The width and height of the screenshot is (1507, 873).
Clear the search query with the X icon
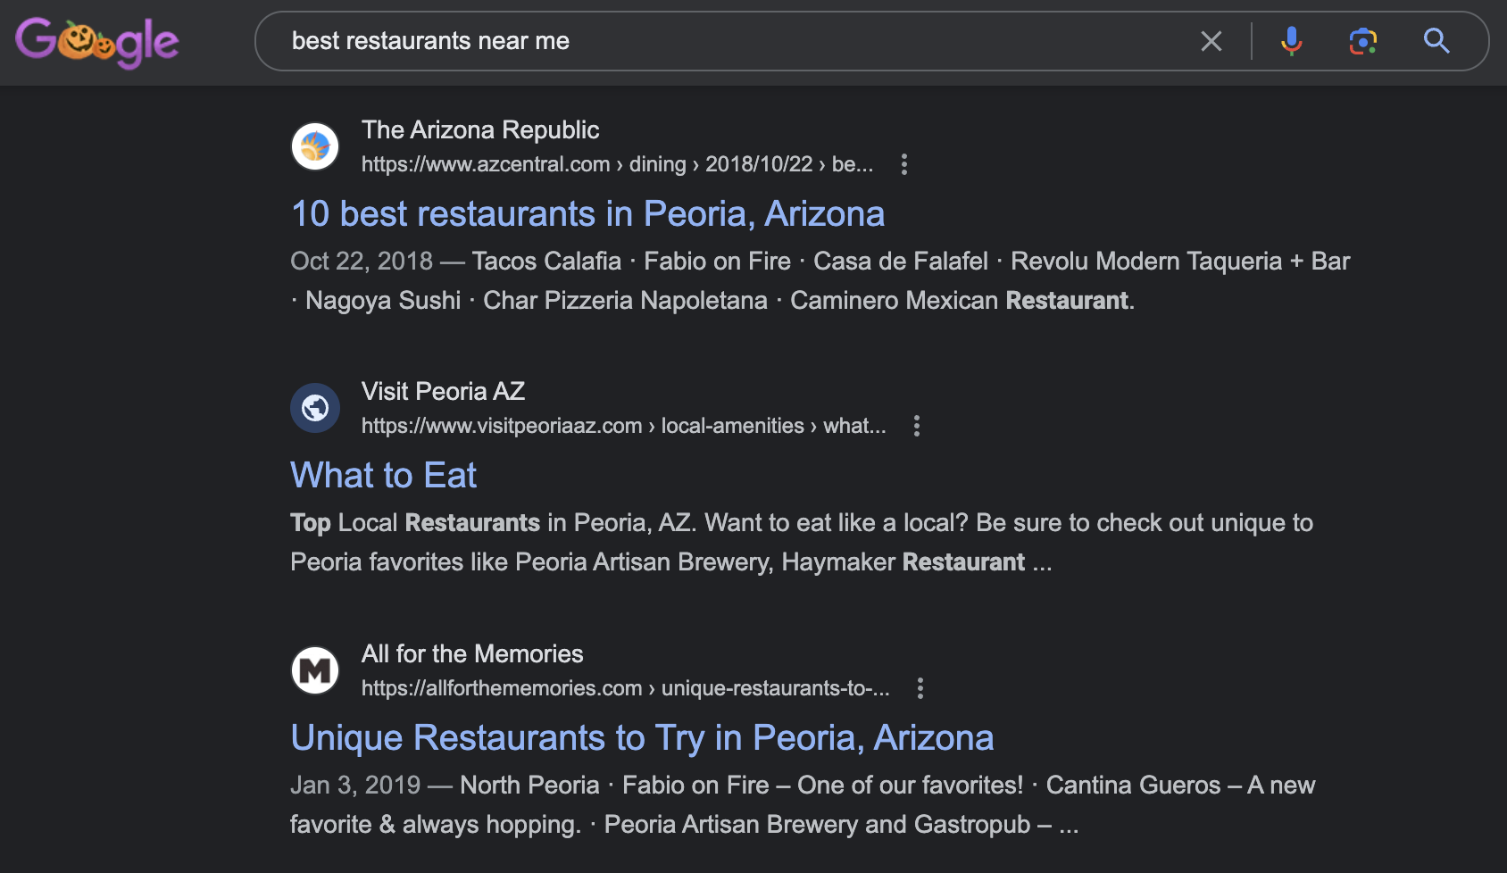point(1211,41)
